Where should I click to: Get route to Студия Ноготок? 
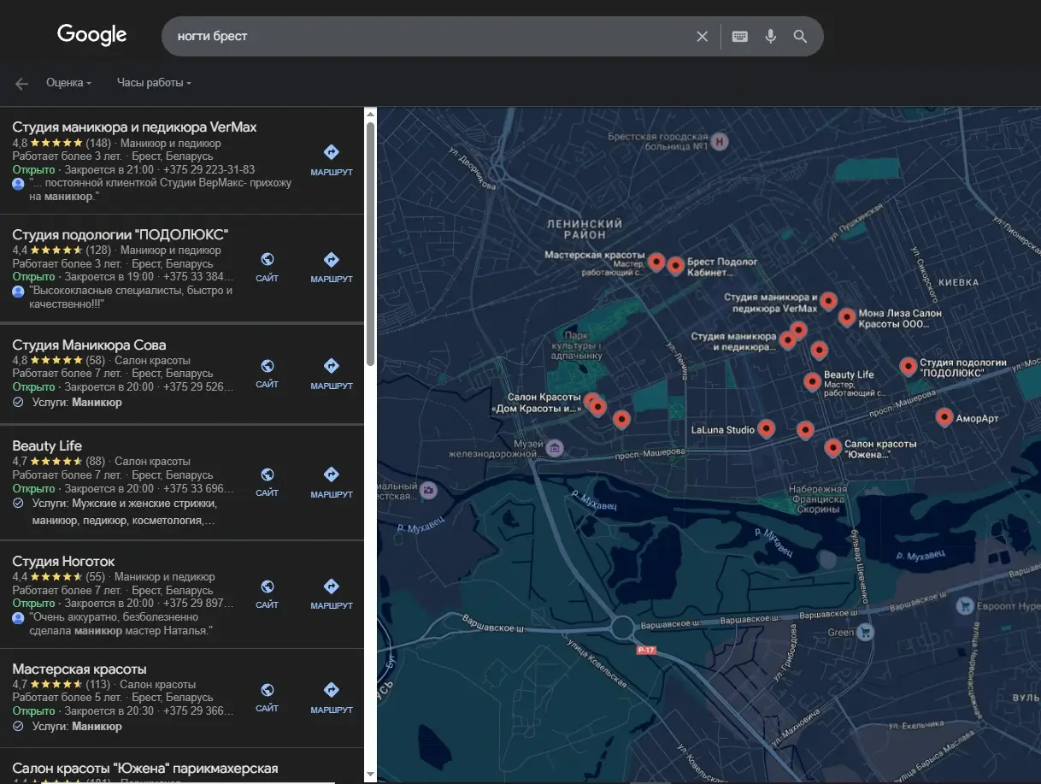332,592
